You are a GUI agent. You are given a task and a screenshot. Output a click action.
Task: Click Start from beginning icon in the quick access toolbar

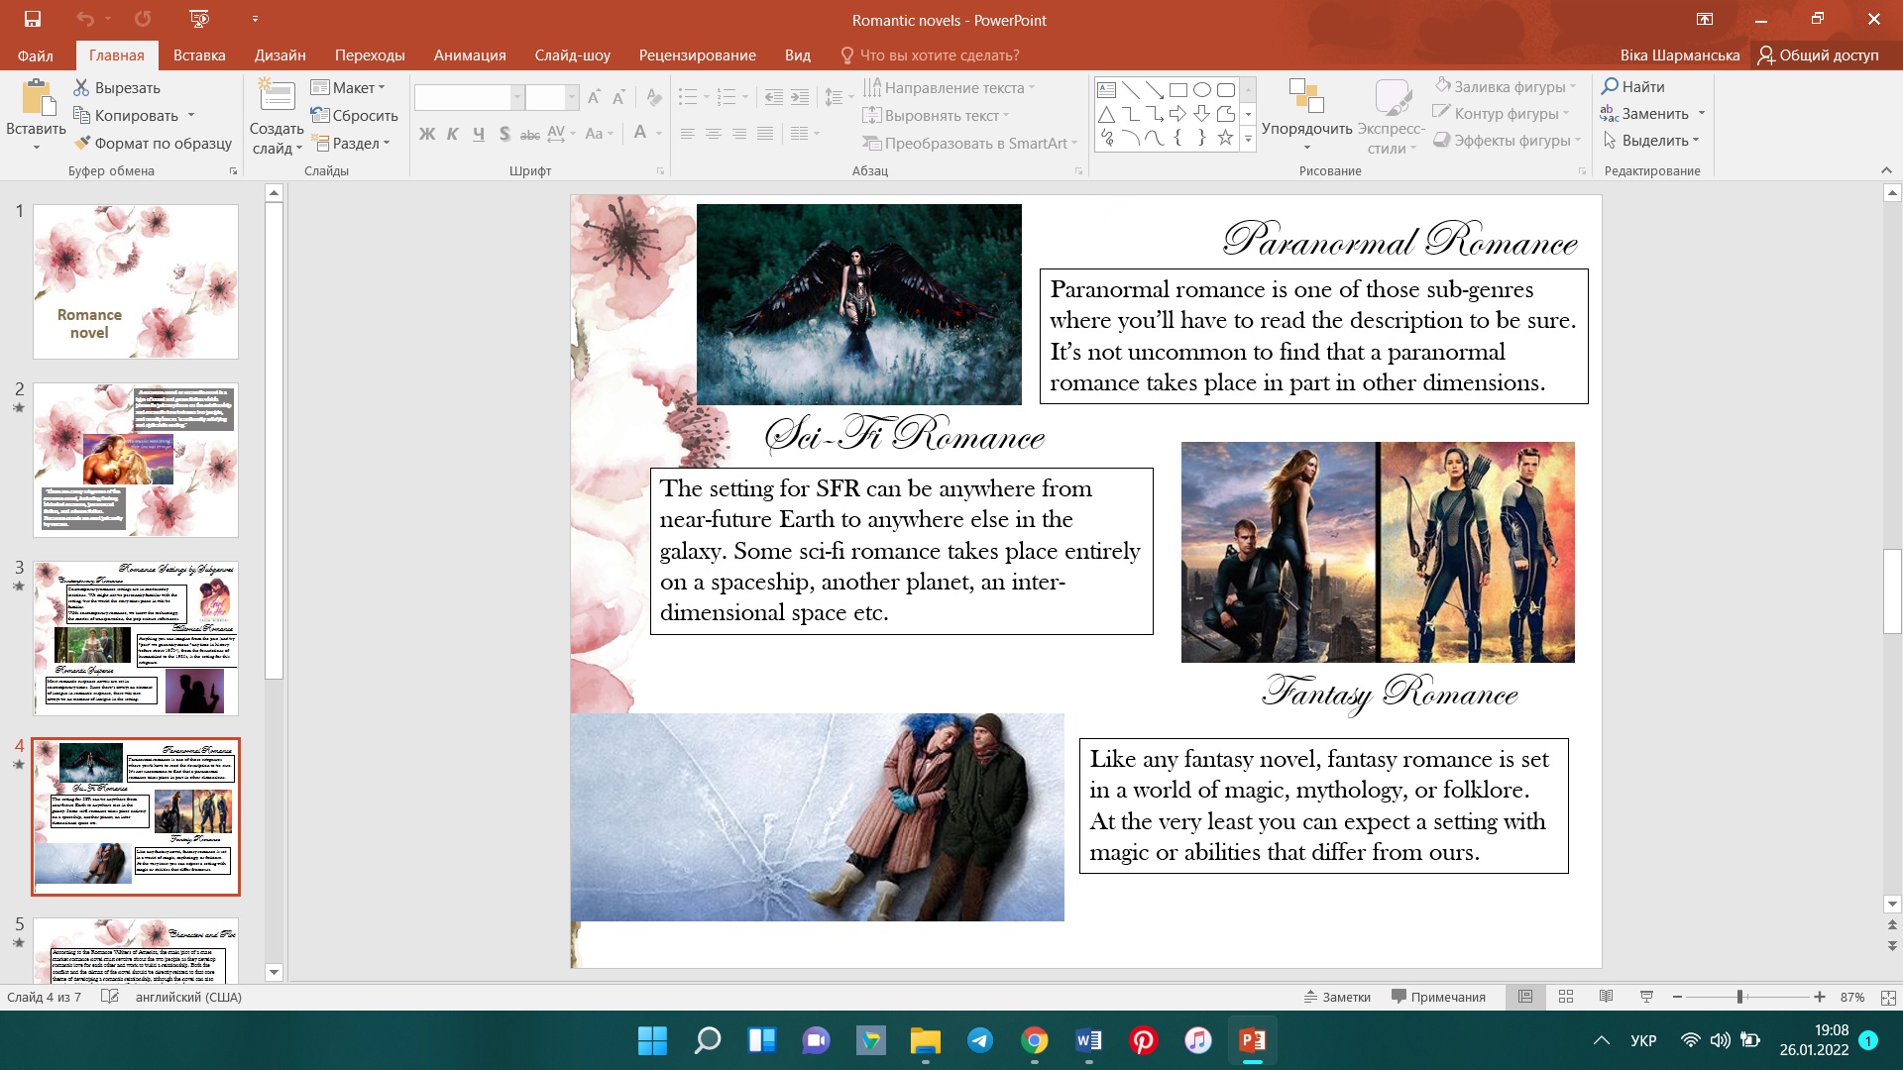tap(199, 19)
